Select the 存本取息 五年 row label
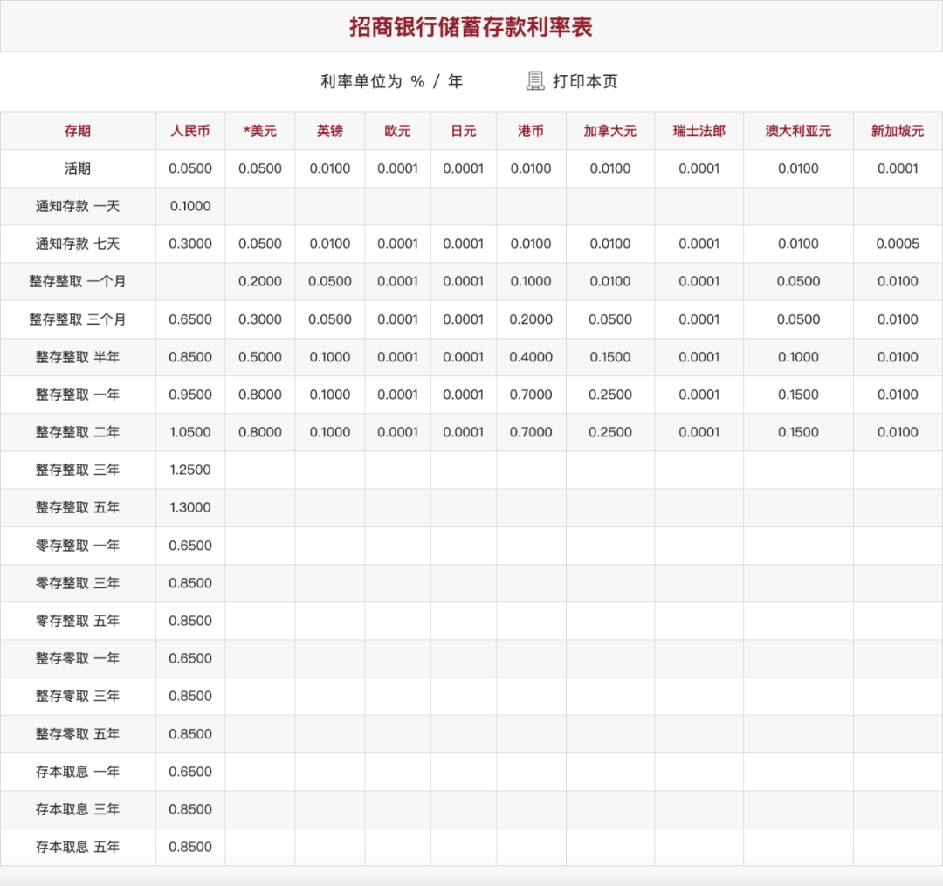Screen dimensions: 943x886 point(78,847)
